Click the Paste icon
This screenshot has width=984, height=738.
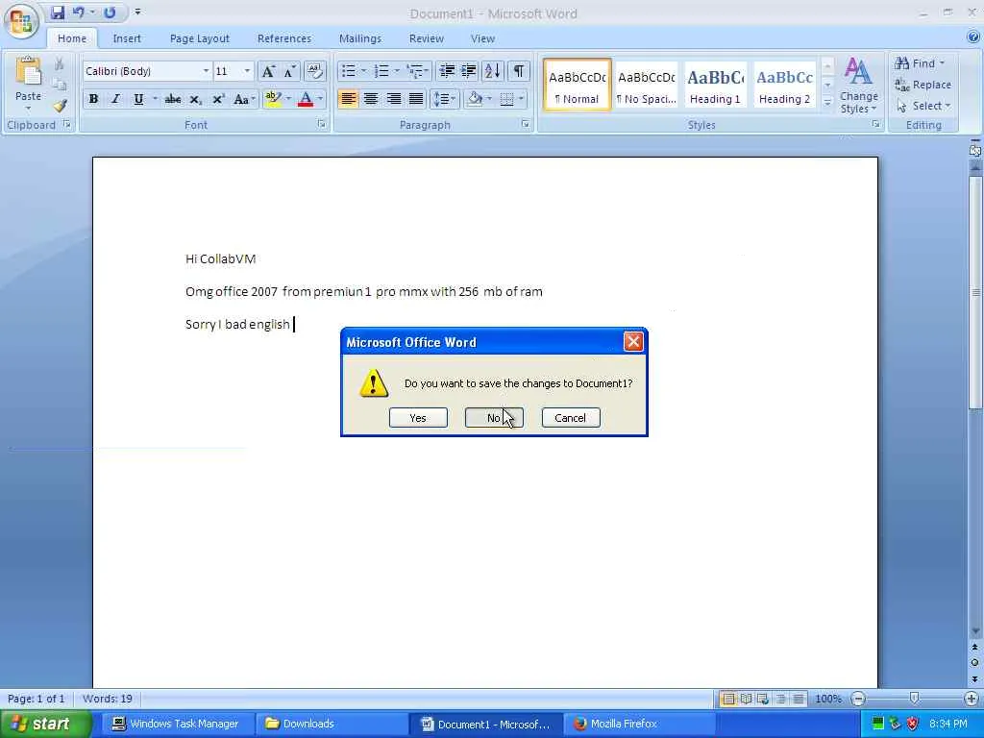click(28, 71)
